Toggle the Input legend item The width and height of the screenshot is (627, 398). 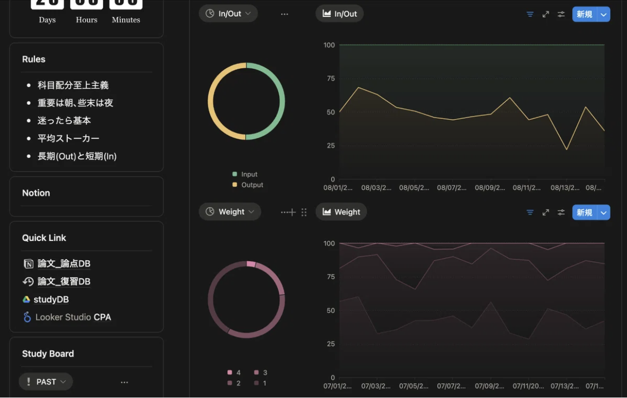(245, 174)
